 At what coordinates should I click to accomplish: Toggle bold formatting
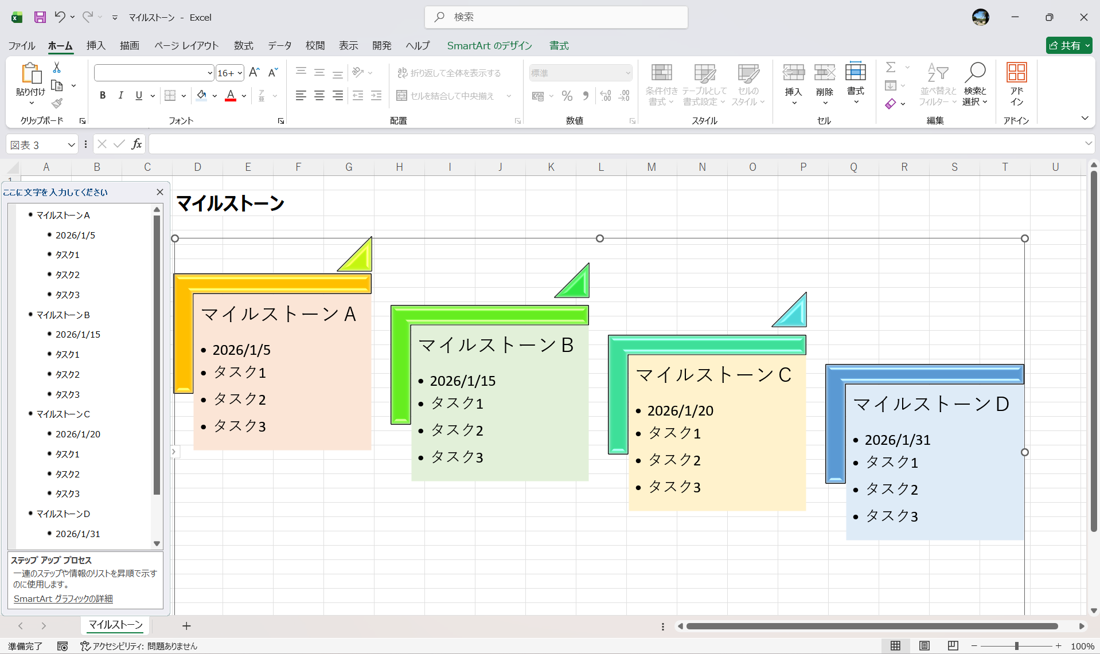click(103, 96)
